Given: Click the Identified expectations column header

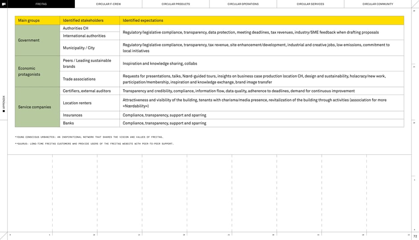Looking at the screenshot, I should 262,21.
